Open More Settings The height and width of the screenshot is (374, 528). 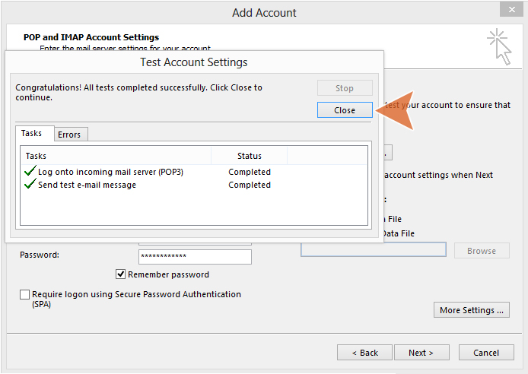[471, 310]
